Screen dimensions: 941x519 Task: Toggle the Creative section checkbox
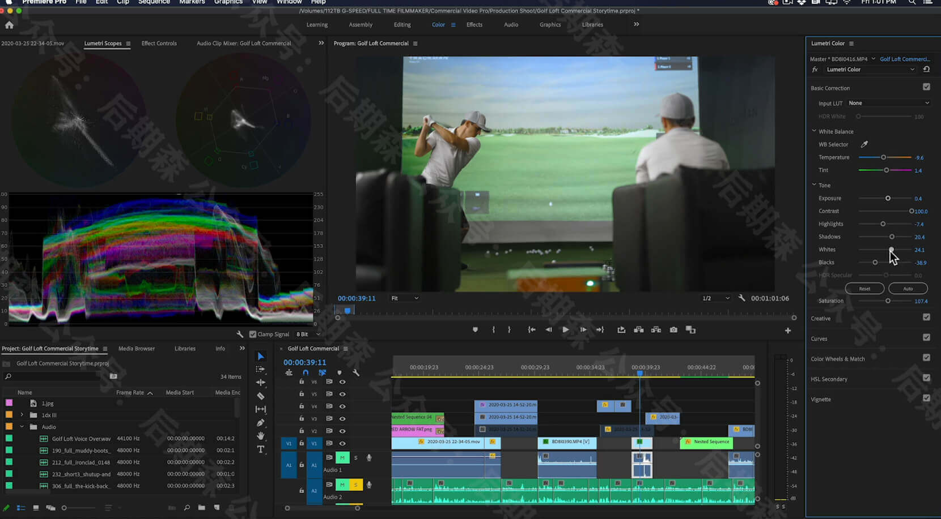(x=926, y=318)
